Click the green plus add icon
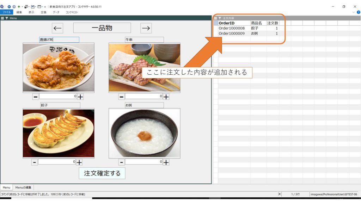This screenshot has width=361, height=203. [x=18, y=7]
